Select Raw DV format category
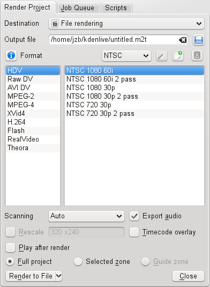 click(x=33, y=79)
